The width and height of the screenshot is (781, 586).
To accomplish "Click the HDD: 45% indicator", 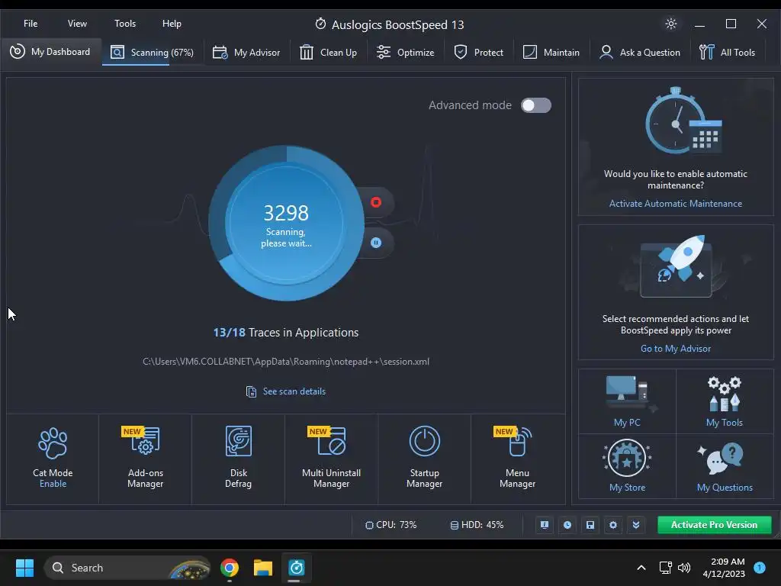I will click(477, 525).
